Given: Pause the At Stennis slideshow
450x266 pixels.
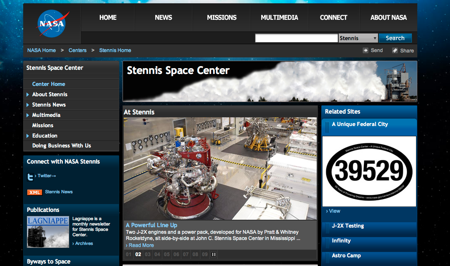Looking at the screenshot, I should pos(214,254).
